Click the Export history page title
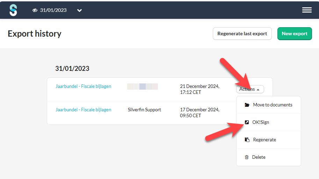Screen dimensions: 319x179 click(35, 34)
